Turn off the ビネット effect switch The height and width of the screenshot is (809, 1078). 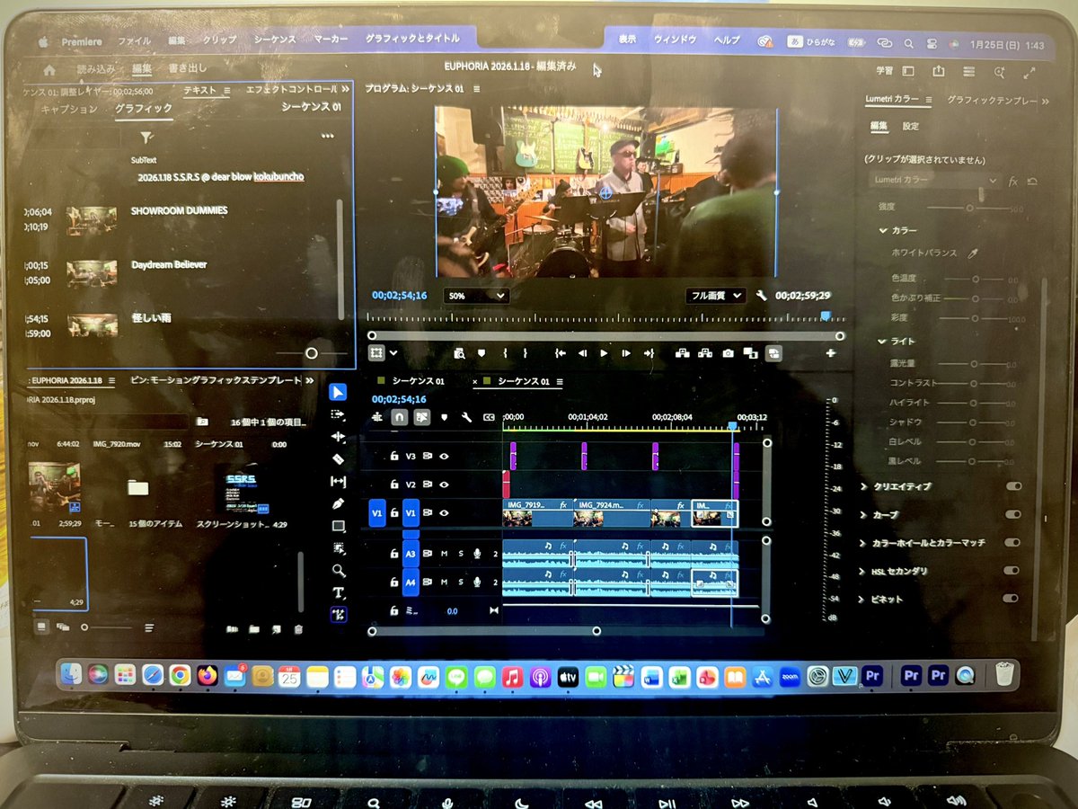pos(1011,598)
